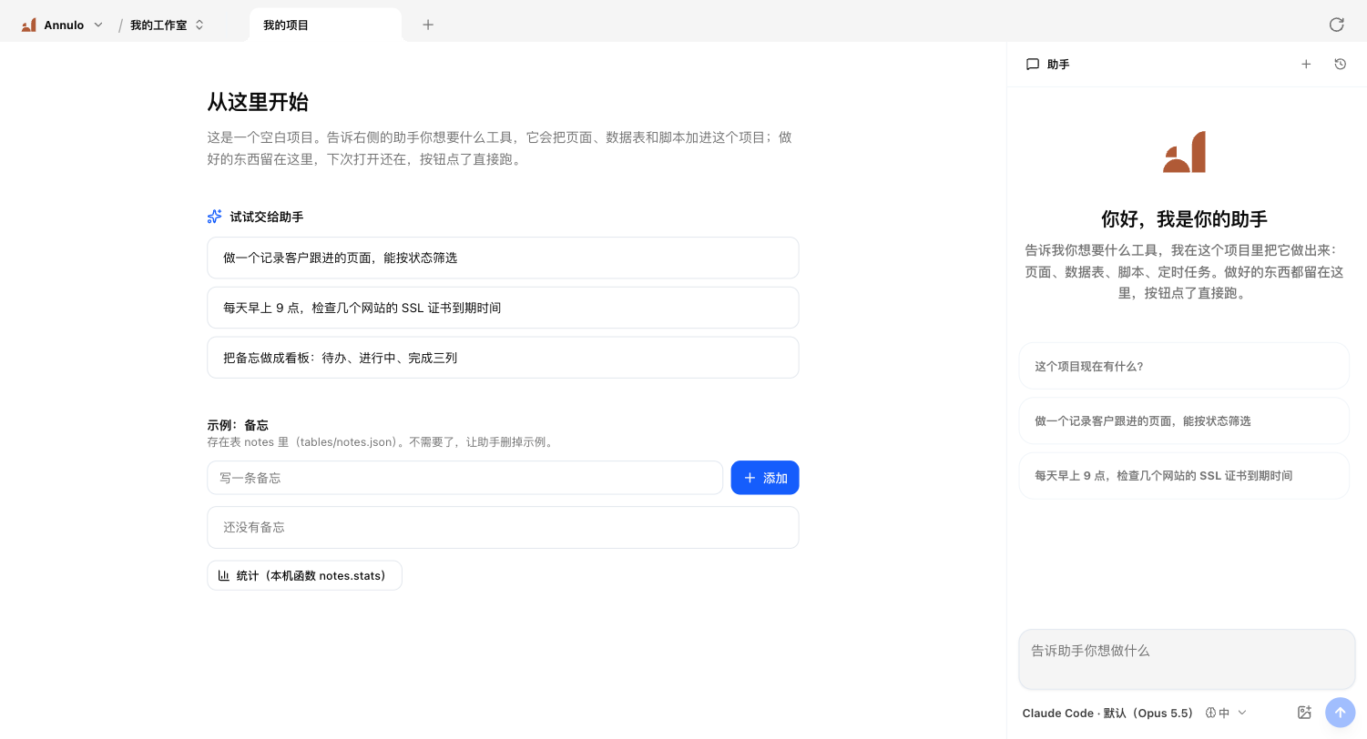
Task: Select main page suggestion about SSL 证书到期时间
Action: coord(503,308)
